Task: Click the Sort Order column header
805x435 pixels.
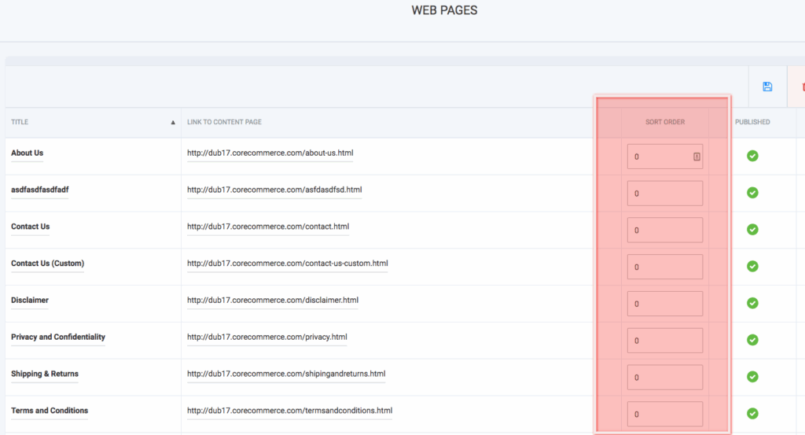Action: point(664,122)
